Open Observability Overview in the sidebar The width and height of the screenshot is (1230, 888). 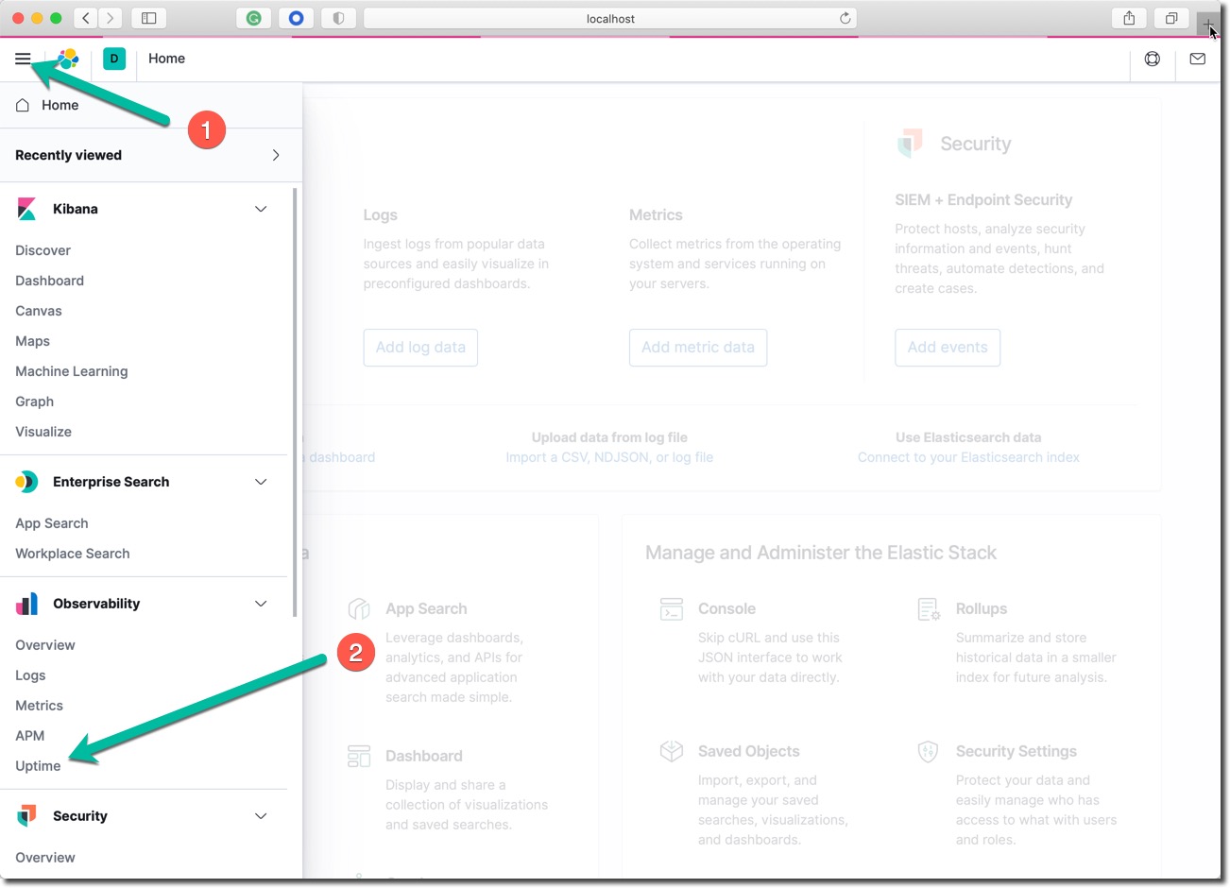coord(45,645)
